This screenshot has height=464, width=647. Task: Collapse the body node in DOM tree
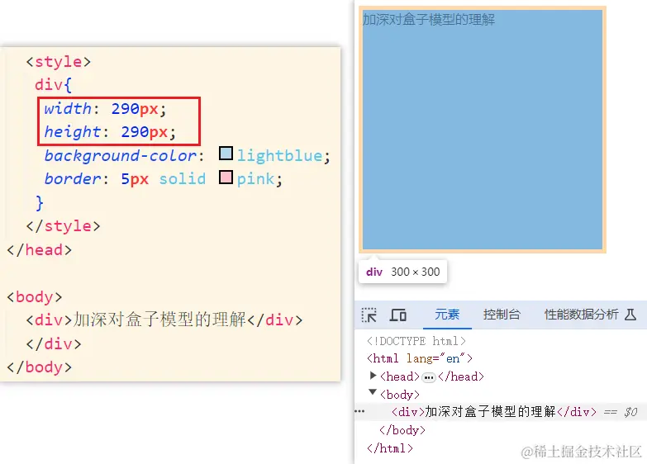pyautogui.click(x=373, y=392)
